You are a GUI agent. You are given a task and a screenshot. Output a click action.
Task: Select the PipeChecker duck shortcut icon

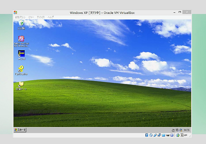point(21,70)
